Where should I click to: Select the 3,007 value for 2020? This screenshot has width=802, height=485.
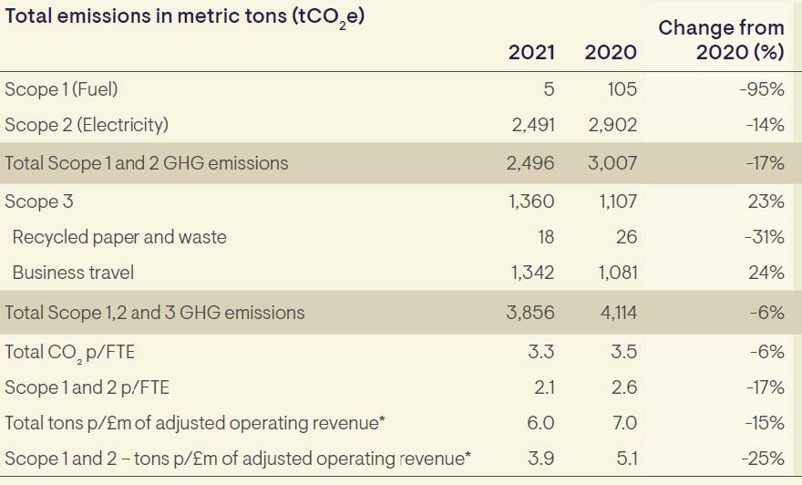(x=612, y=163)
